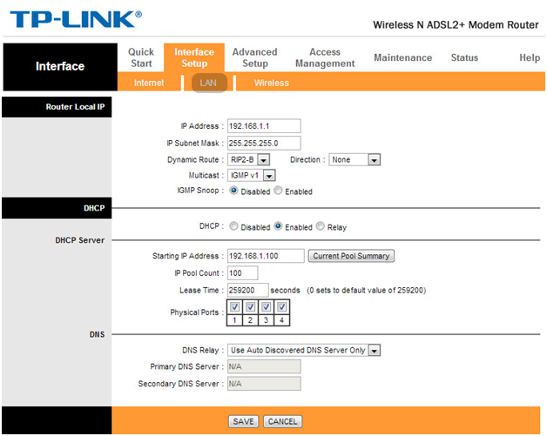Click the IP Address field
Image resolution: width=547 pixels, height=436 pixels.
pyautogui.click(x=264, y=126)
